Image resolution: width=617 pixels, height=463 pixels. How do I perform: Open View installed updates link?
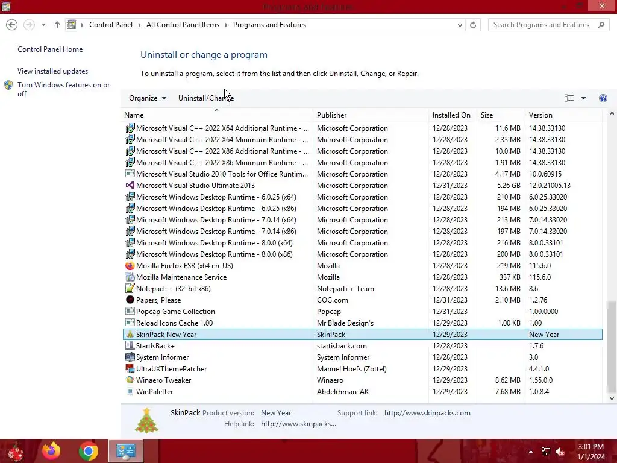tap(53, 71)
